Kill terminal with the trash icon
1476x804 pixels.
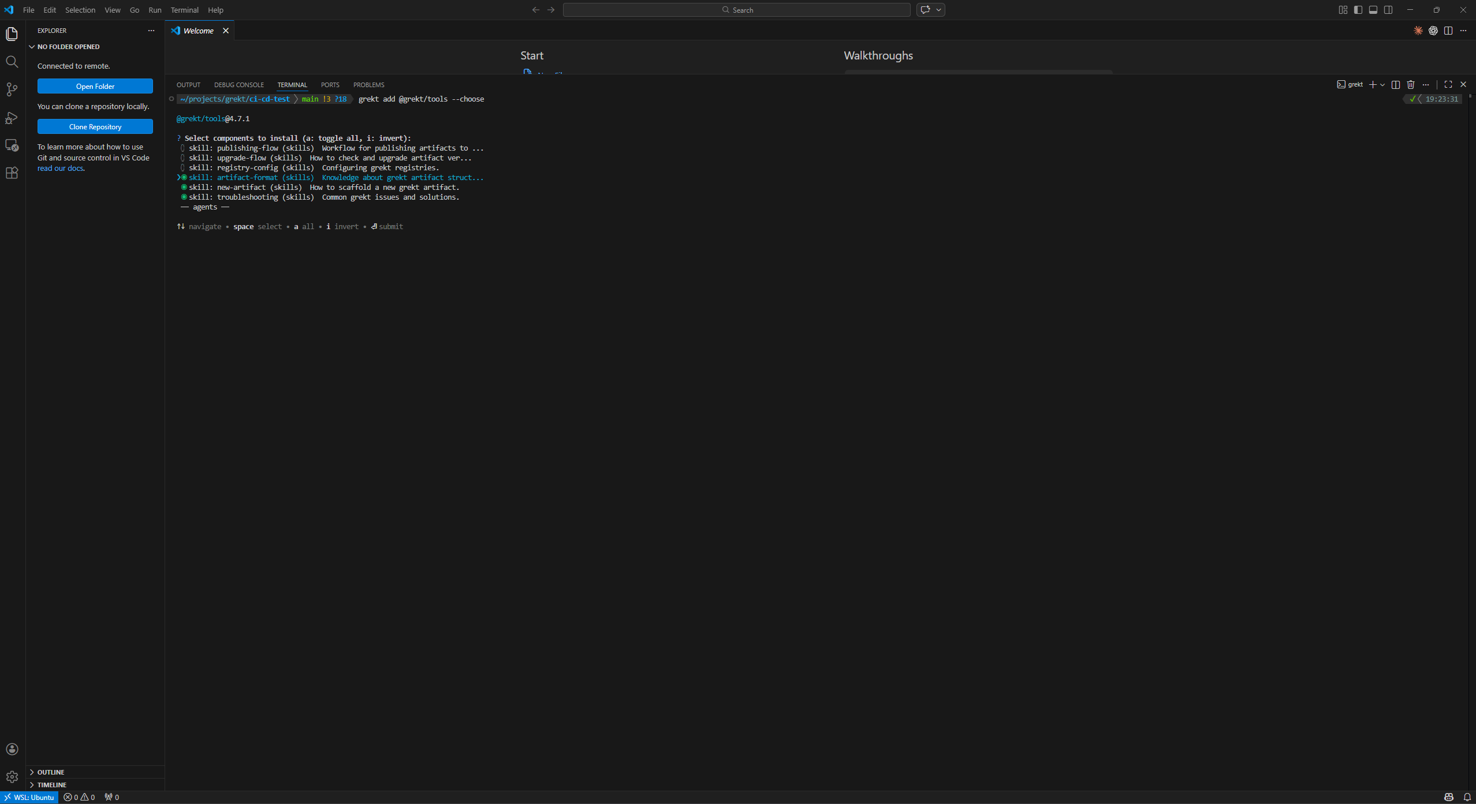[x=1411, y=85]
